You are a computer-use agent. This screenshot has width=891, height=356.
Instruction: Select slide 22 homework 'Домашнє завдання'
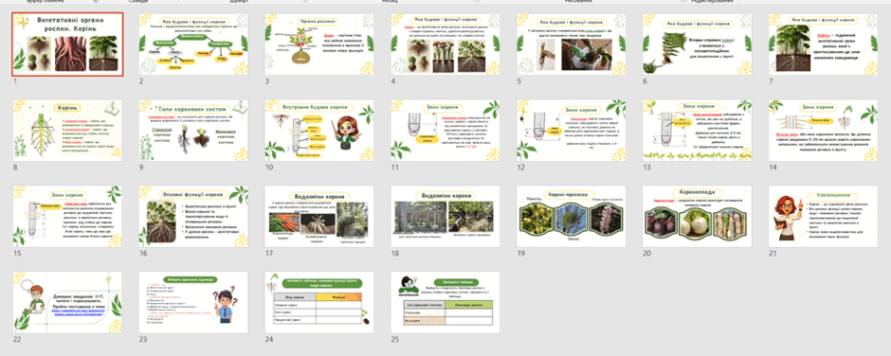[67, 302]
